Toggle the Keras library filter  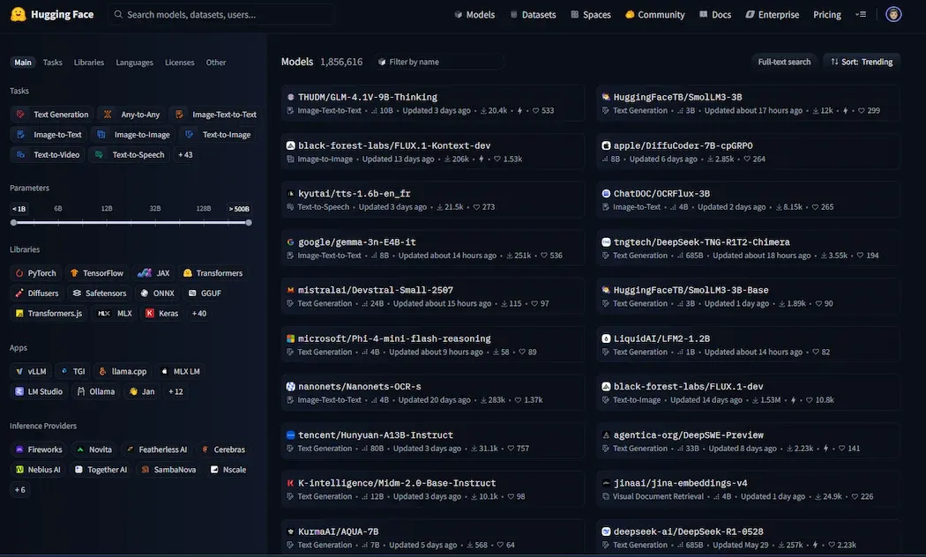point(161,314)
